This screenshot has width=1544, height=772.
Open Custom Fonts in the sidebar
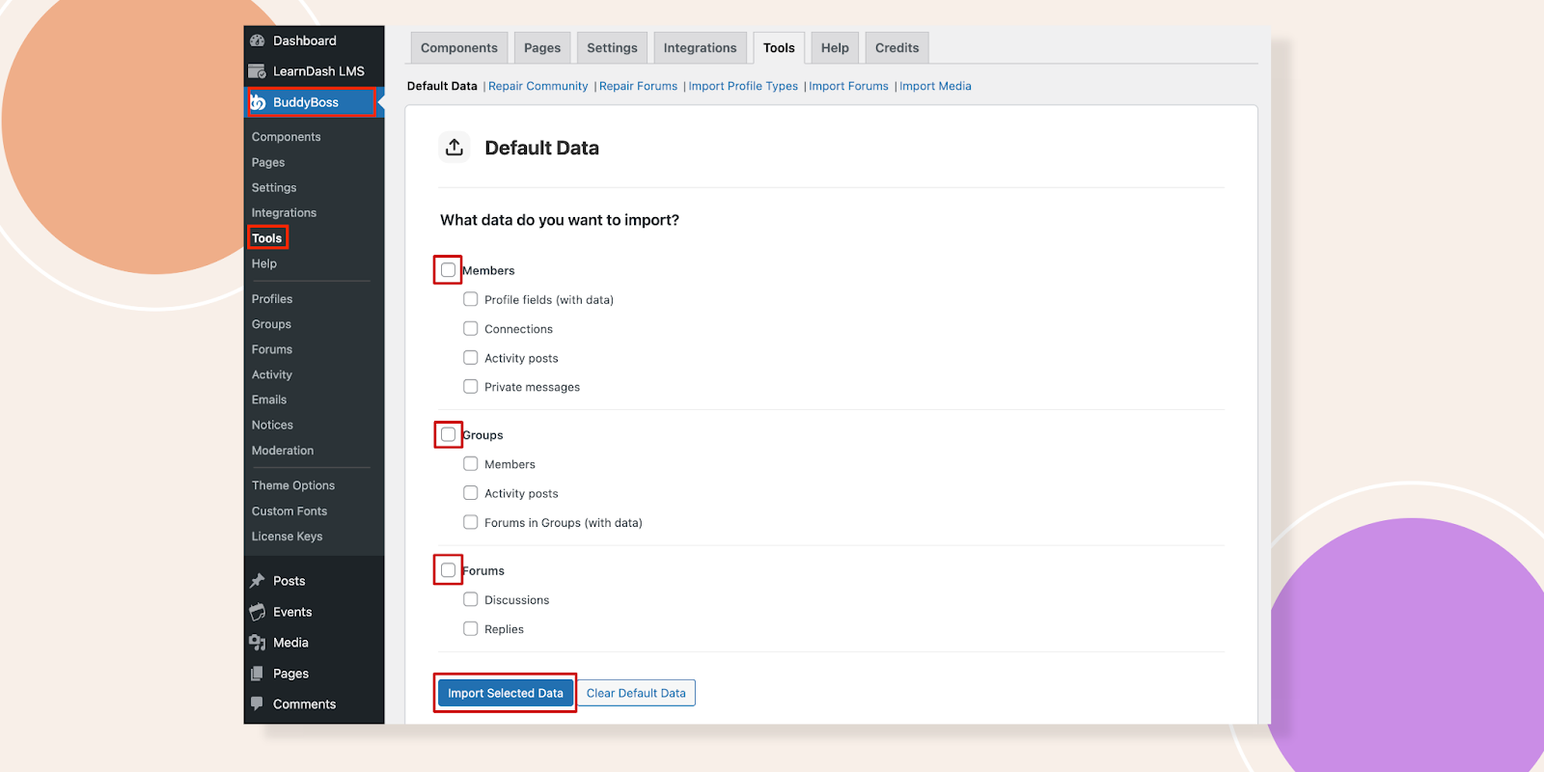[289, 511]
